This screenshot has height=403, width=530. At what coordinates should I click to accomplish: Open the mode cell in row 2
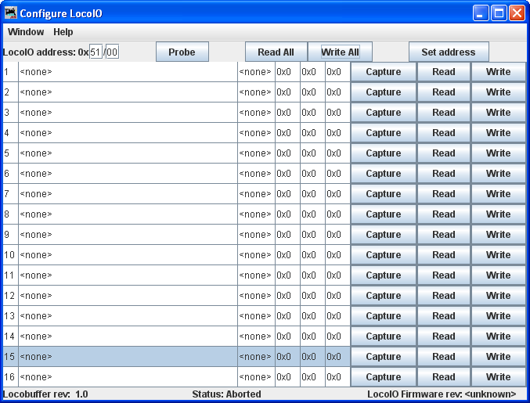point(128,92)
